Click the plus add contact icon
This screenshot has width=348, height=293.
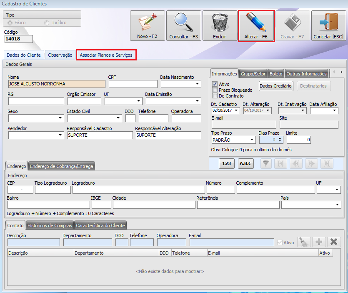point(319,242)
